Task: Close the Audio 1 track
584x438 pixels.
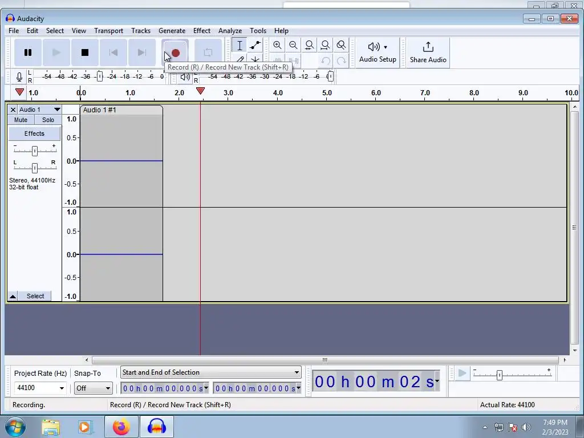Action: (13, 109)
